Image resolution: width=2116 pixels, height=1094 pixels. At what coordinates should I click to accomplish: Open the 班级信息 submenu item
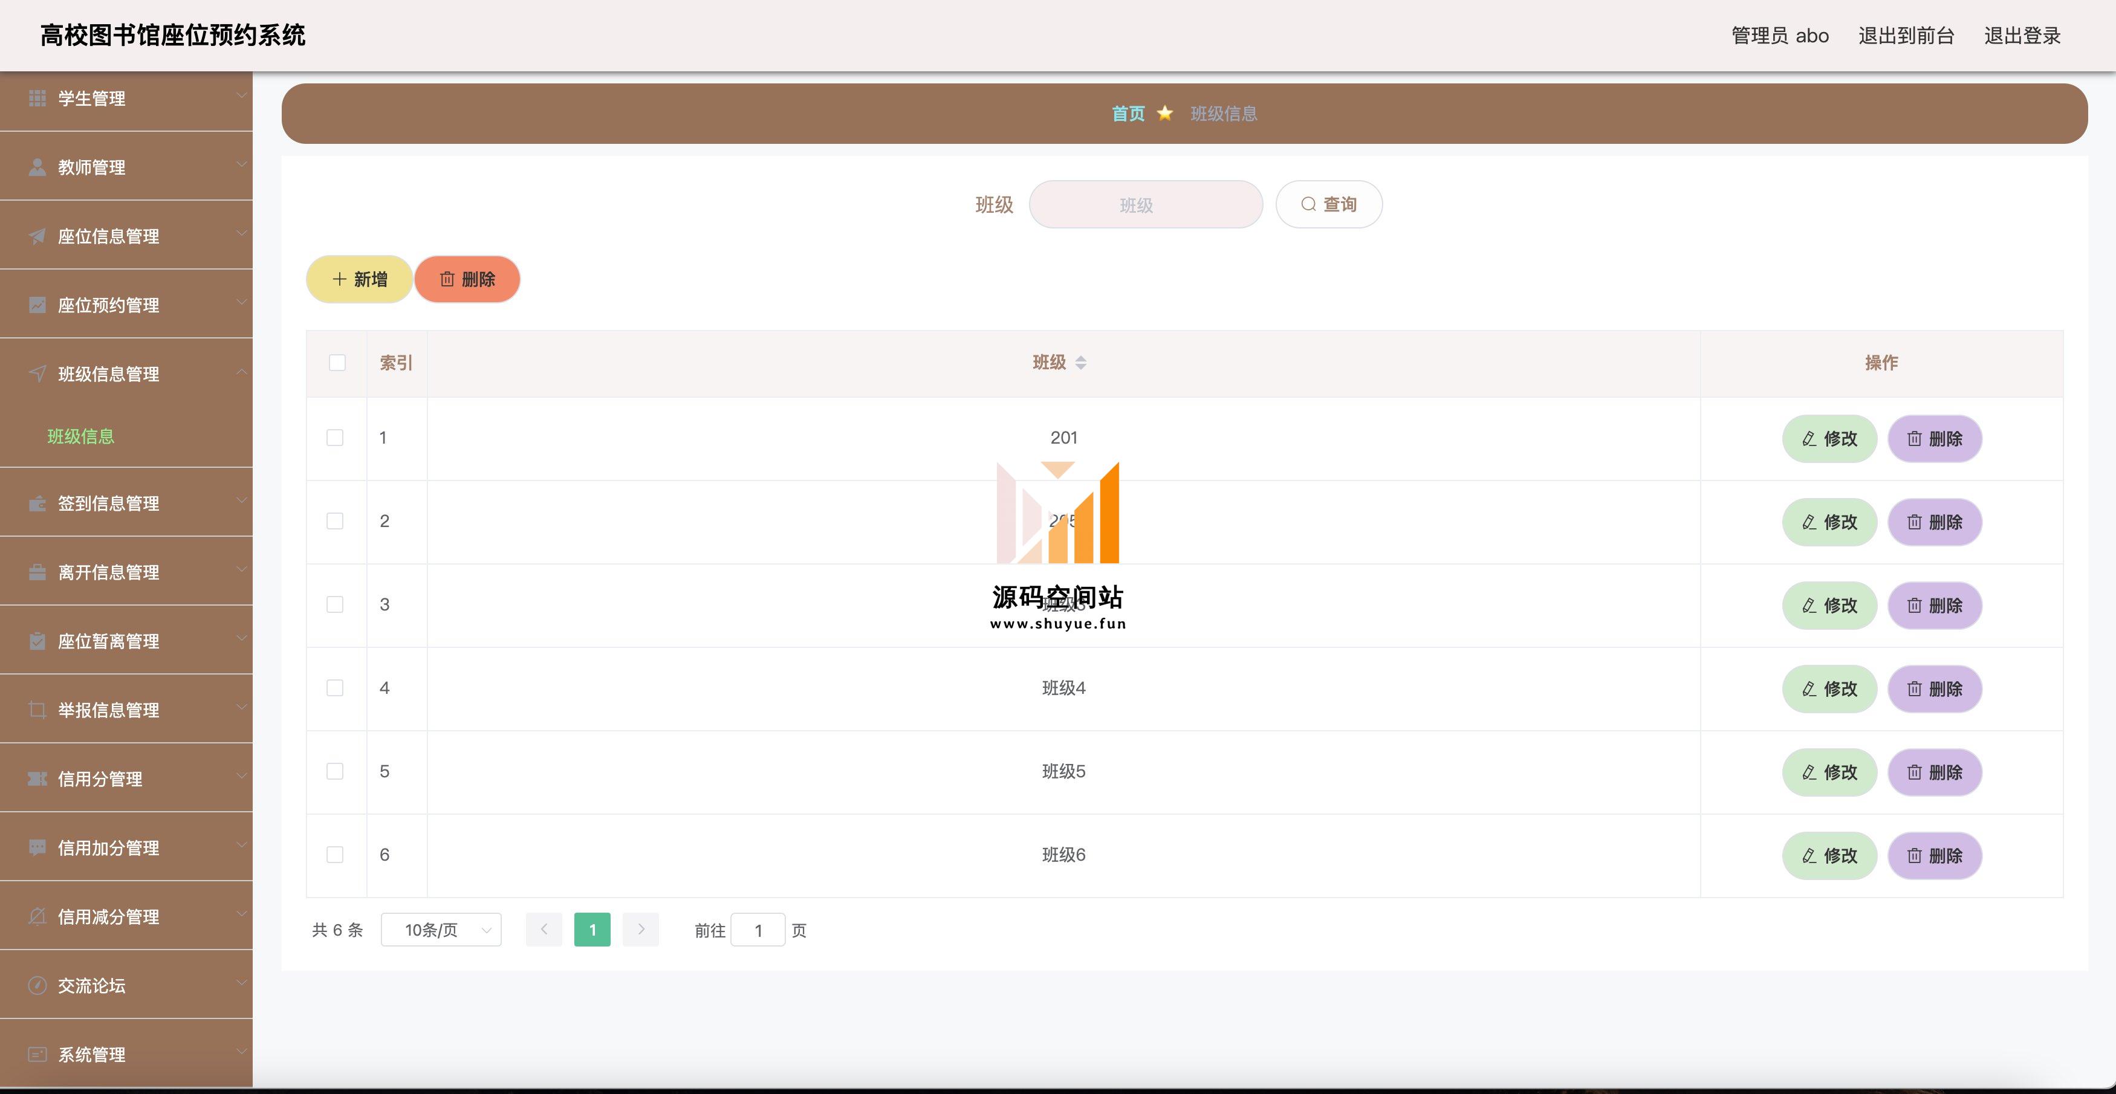(x=80, y=437)
